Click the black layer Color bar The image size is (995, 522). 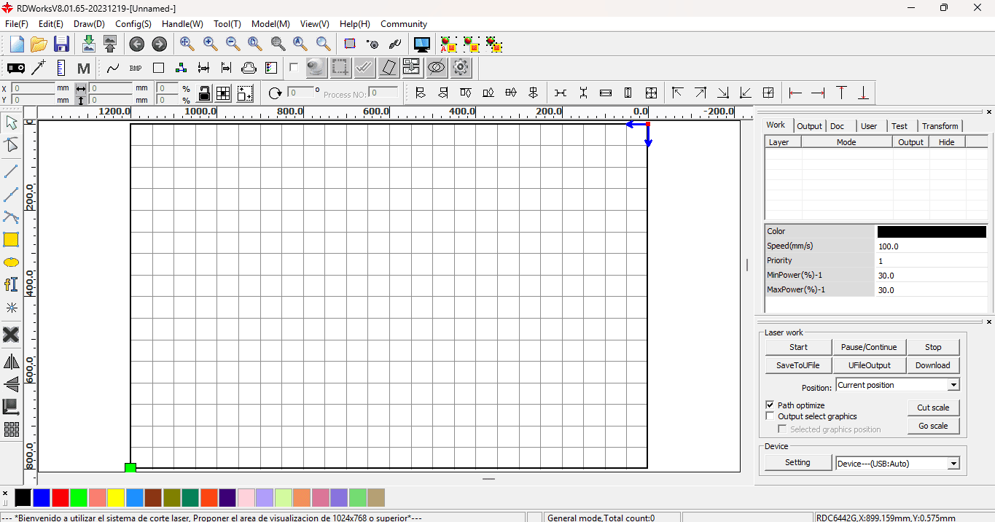tap(932, 232)
